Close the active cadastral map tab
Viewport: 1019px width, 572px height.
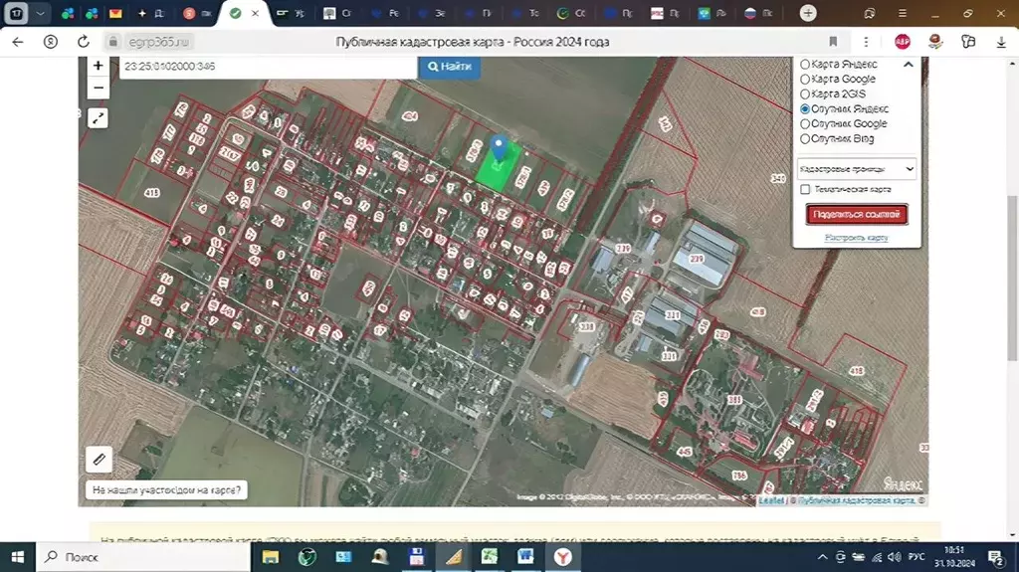256,13
